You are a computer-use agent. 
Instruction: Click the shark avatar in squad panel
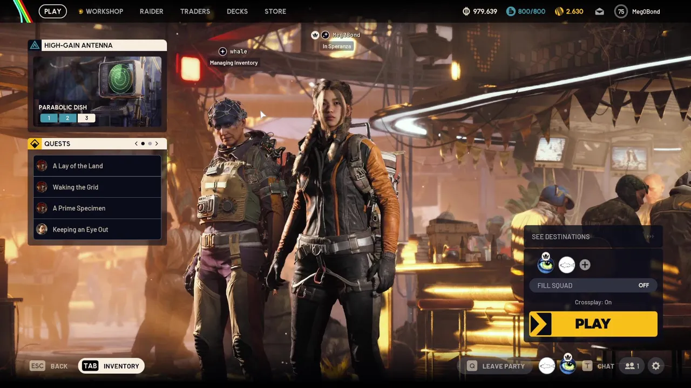pos(566,265)
